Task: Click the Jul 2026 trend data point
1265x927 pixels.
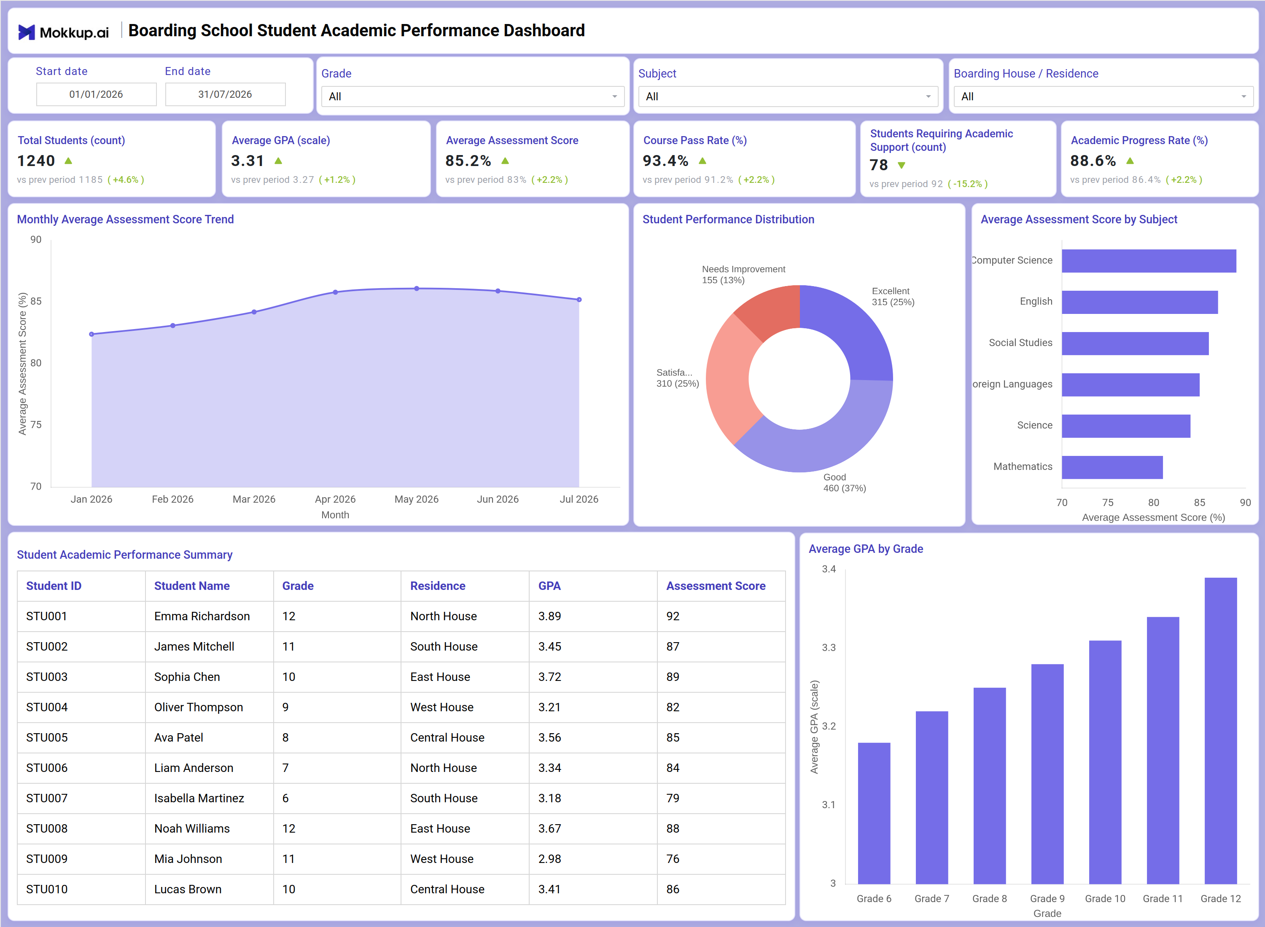Action: 579,300
